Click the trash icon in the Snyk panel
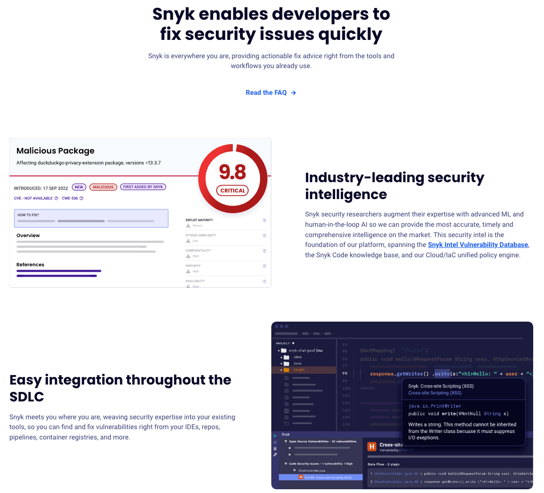 [275, 448]
